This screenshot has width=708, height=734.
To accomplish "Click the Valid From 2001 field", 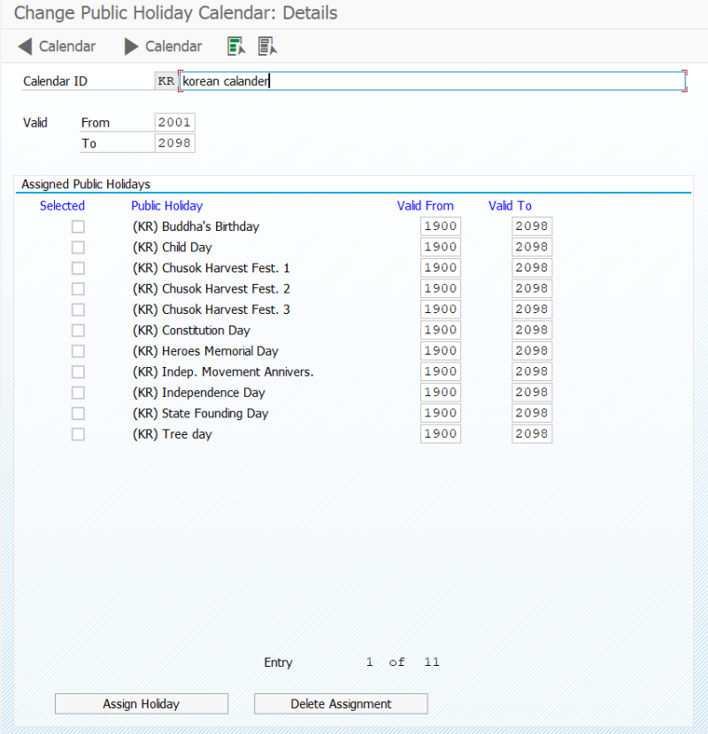I will pos(174,122).
